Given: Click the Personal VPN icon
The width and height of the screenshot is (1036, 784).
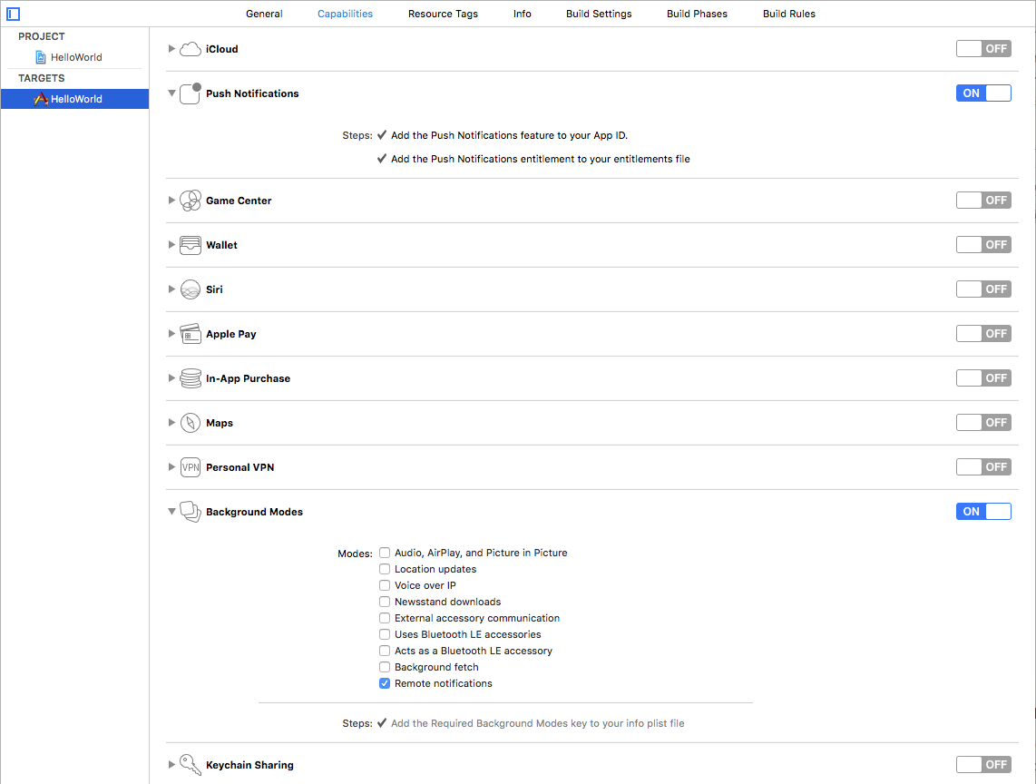Looking at the screenshot, I should pyautogui.click(x=191, y=466).
